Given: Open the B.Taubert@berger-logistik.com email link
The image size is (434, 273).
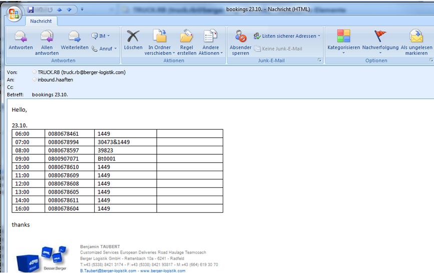Looking at the screenshot, I should click(108, 271).
